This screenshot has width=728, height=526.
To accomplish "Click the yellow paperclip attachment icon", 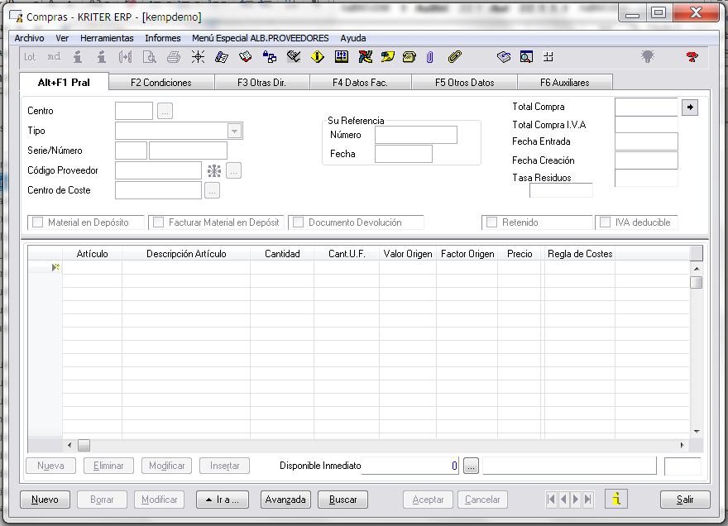I will (x=455, y=57).
